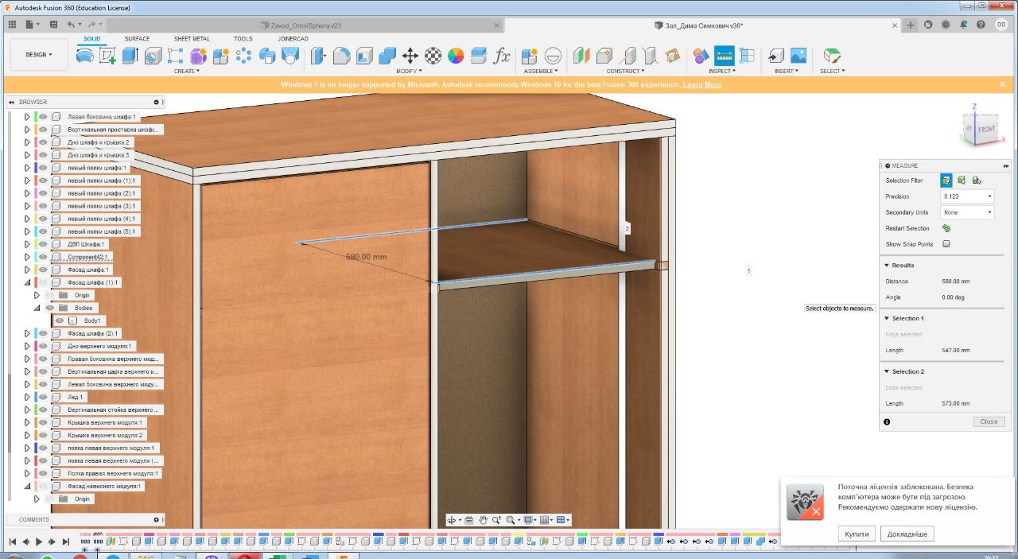Collapse the Selection 2 section
1018x559 pixels.
[887, 371]
